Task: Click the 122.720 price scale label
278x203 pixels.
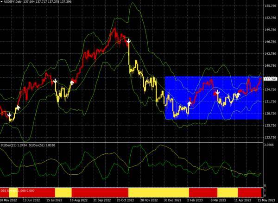Action: point(270,137)
